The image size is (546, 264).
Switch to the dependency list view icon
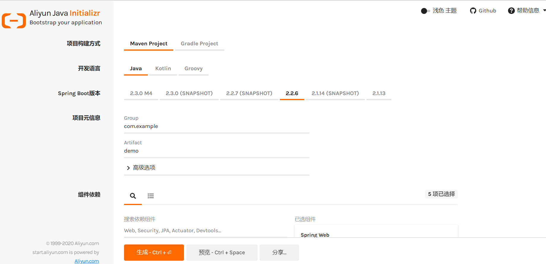point(151,196)
